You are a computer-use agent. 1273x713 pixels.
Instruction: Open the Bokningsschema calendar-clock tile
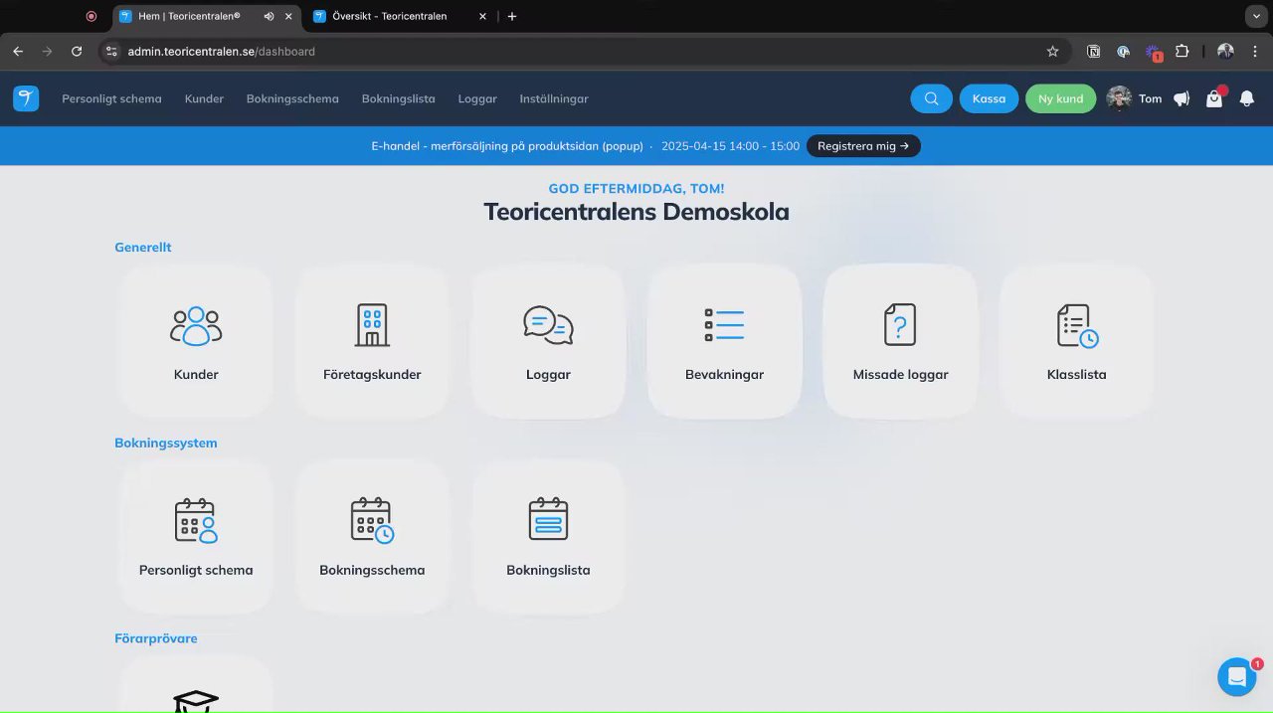click(x=372, y=537)
